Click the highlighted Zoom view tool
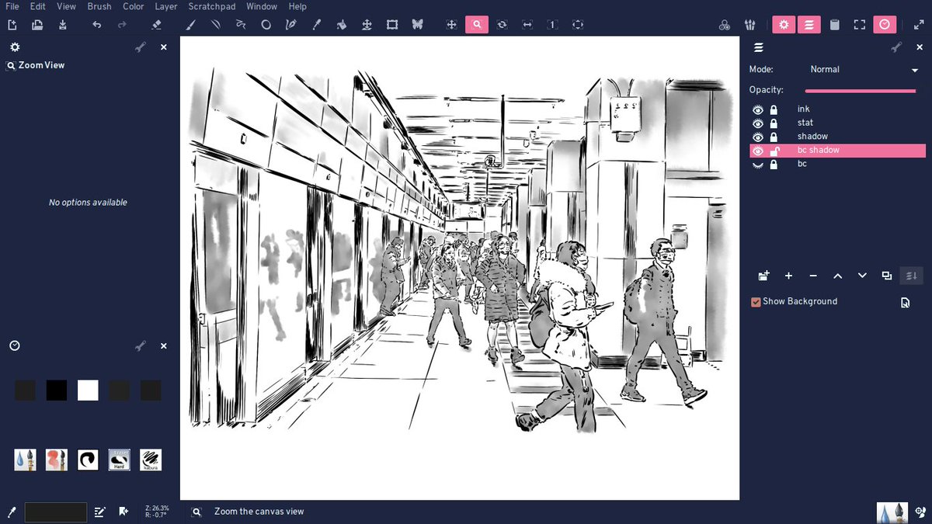Image resolution: width=932 pixels, height=524 pixels. click(x=477, y=25)
